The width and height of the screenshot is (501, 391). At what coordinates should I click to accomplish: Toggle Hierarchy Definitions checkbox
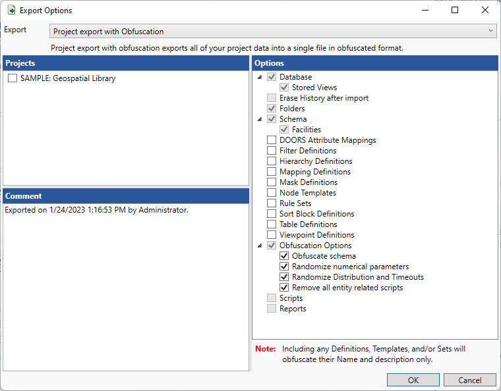point(272,161)
